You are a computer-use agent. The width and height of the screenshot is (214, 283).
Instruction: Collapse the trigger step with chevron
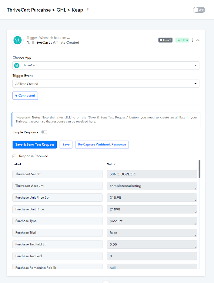coord(198,40)
